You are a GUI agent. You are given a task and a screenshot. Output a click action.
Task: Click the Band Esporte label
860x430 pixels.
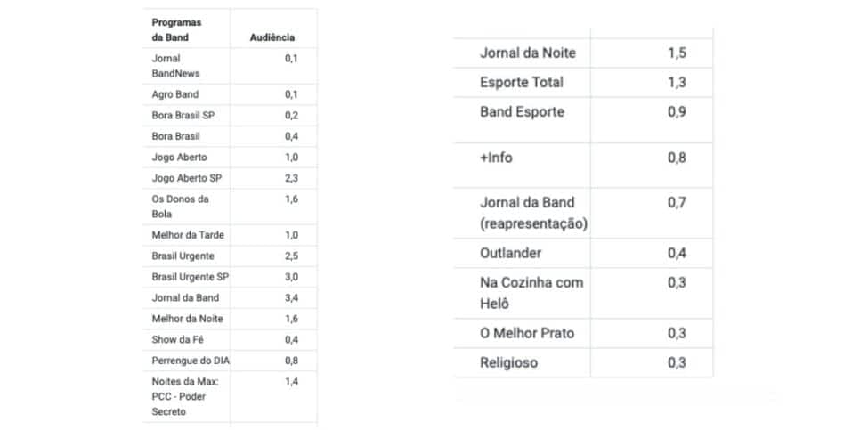[522, 112]
